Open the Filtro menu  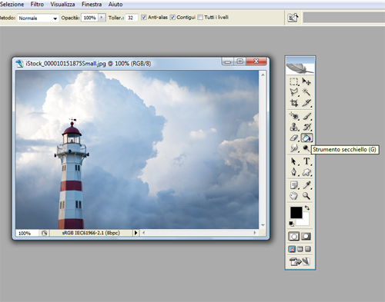point(37,5)
